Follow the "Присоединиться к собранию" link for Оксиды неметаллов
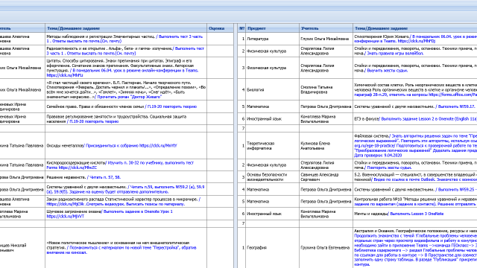The width and height of the screenshot is (477, 268). (x=131, y=146)
